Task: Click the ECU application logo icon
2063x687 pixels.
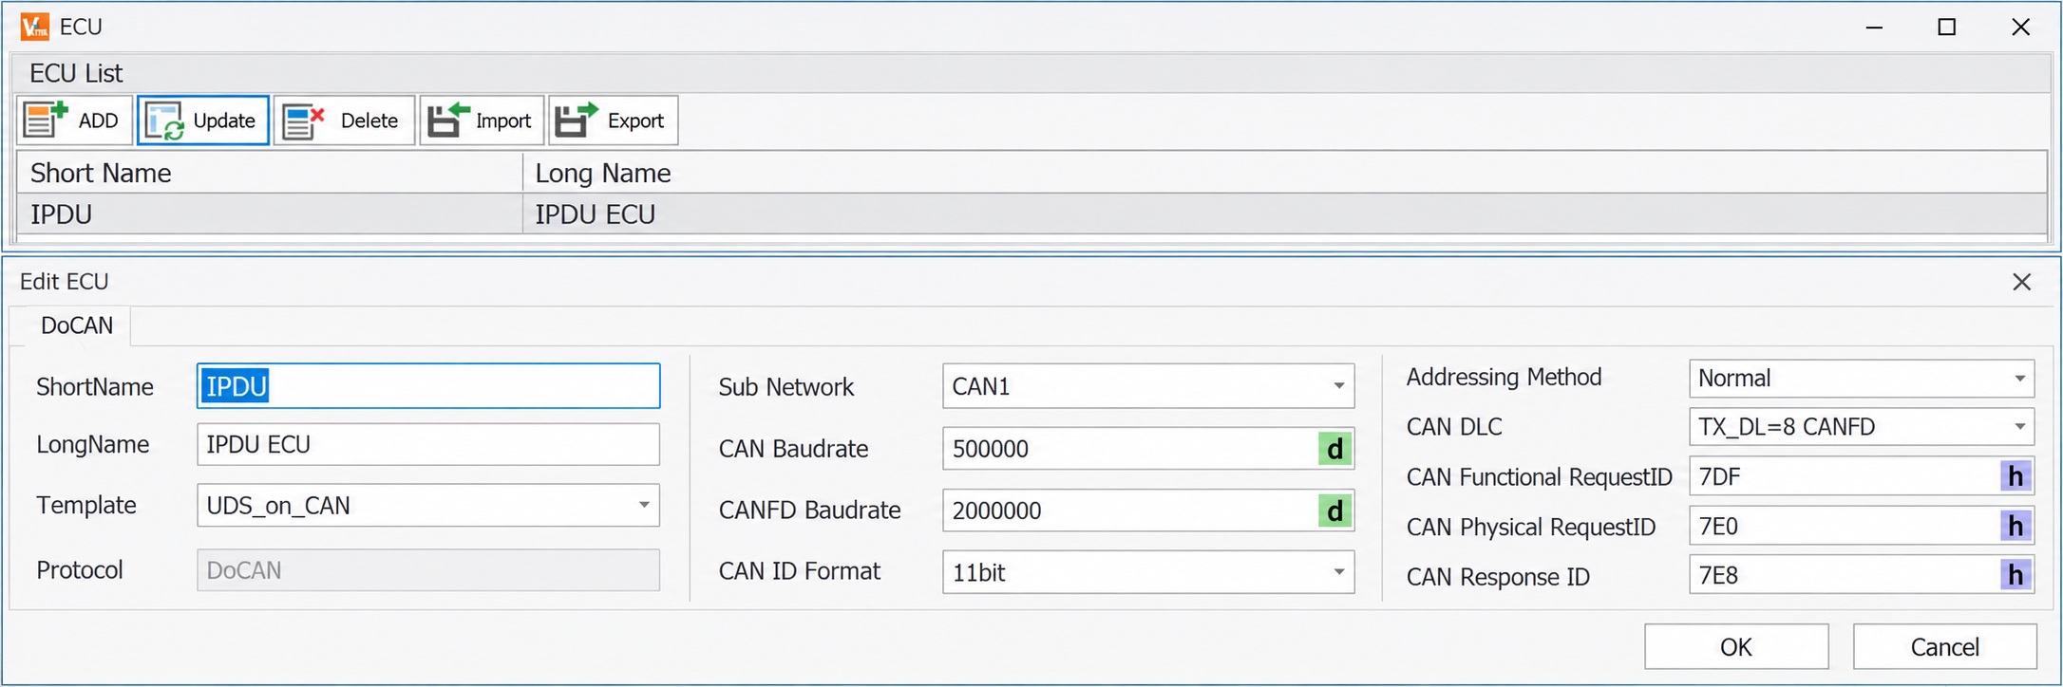Action: (35, 27)
